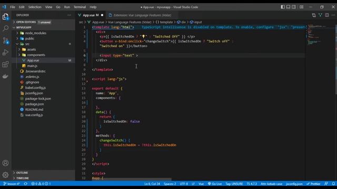Open the Source Control view icon
Image resolution: width=337 pixels, height=189 pixels.
[x=5, y=40]
